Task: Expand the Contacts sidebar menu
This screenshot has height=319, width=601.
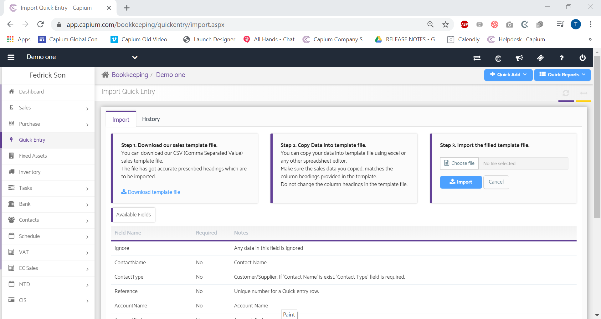Action: click(x=49, y=220)
